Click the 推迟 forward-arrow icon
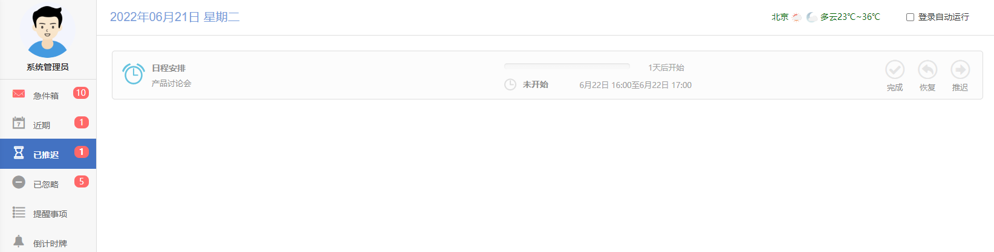The height and width of the screenshot is (252, 994). click(x=960, y=70)
